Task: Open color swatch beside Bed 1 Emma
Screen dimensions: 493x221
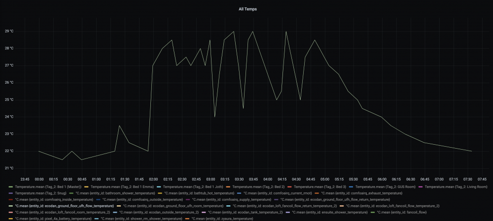Action: 87,187
